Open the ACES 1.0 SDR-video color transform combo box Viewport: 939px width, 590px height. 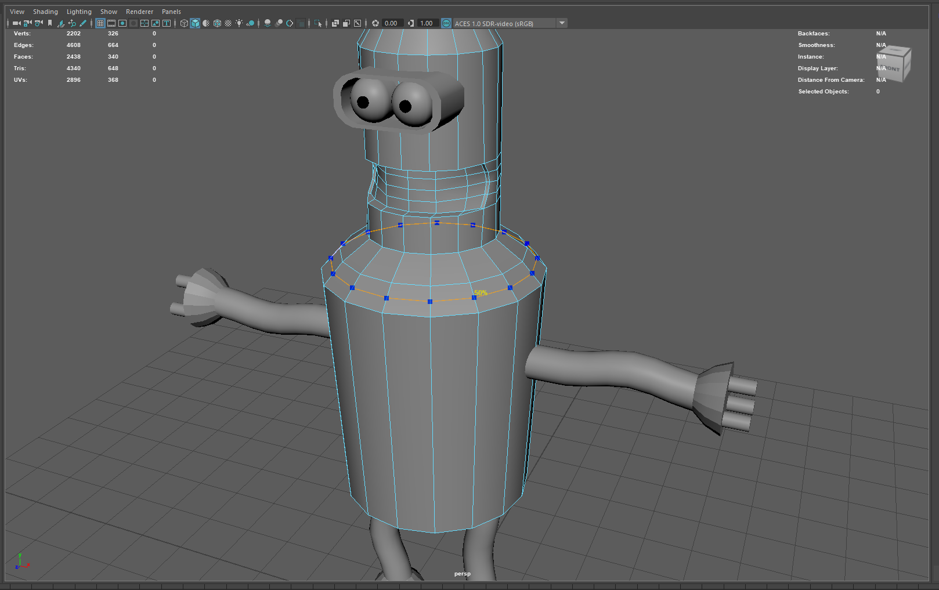tap(510, 23)
